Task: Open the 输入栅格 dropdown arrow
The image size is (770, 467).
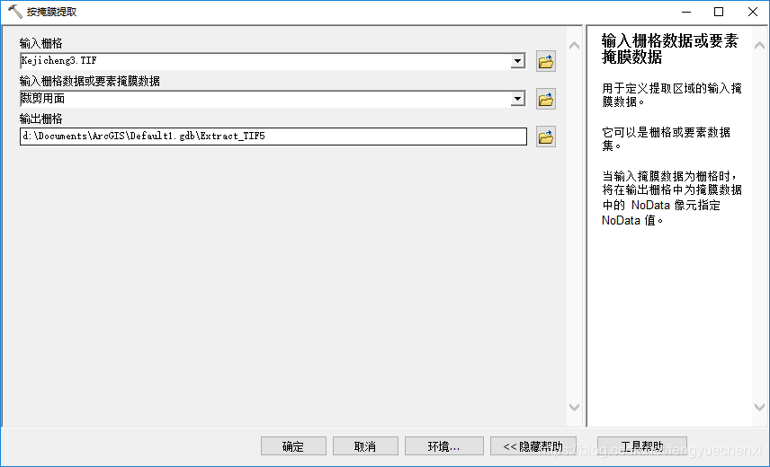Action: click(x=517, y=61)
